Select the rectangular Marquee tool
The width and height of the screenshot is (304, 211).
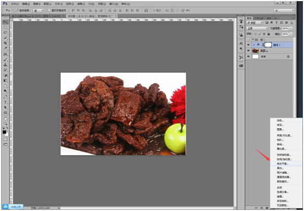point(5,27)
